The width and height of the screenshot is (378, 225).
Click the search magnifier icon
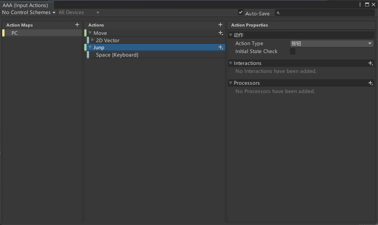[278, 13]
